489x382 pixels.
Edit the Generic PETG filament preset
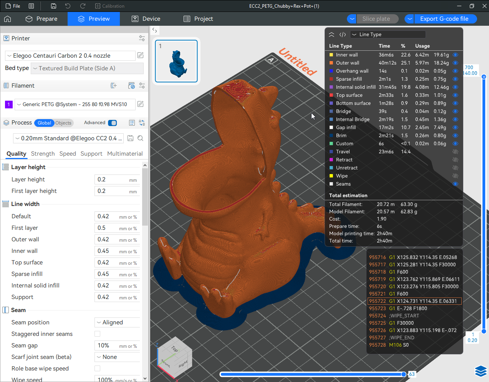point(141,104)
